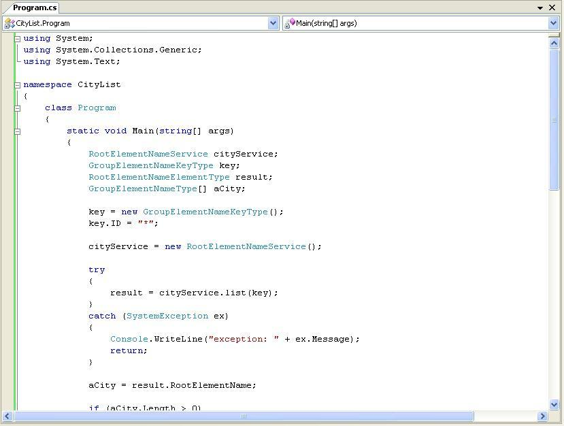The width and height of the screenshot is (564, 426).
Task: Click 'cityService.list(key)' call
Action: click(216, 293)
